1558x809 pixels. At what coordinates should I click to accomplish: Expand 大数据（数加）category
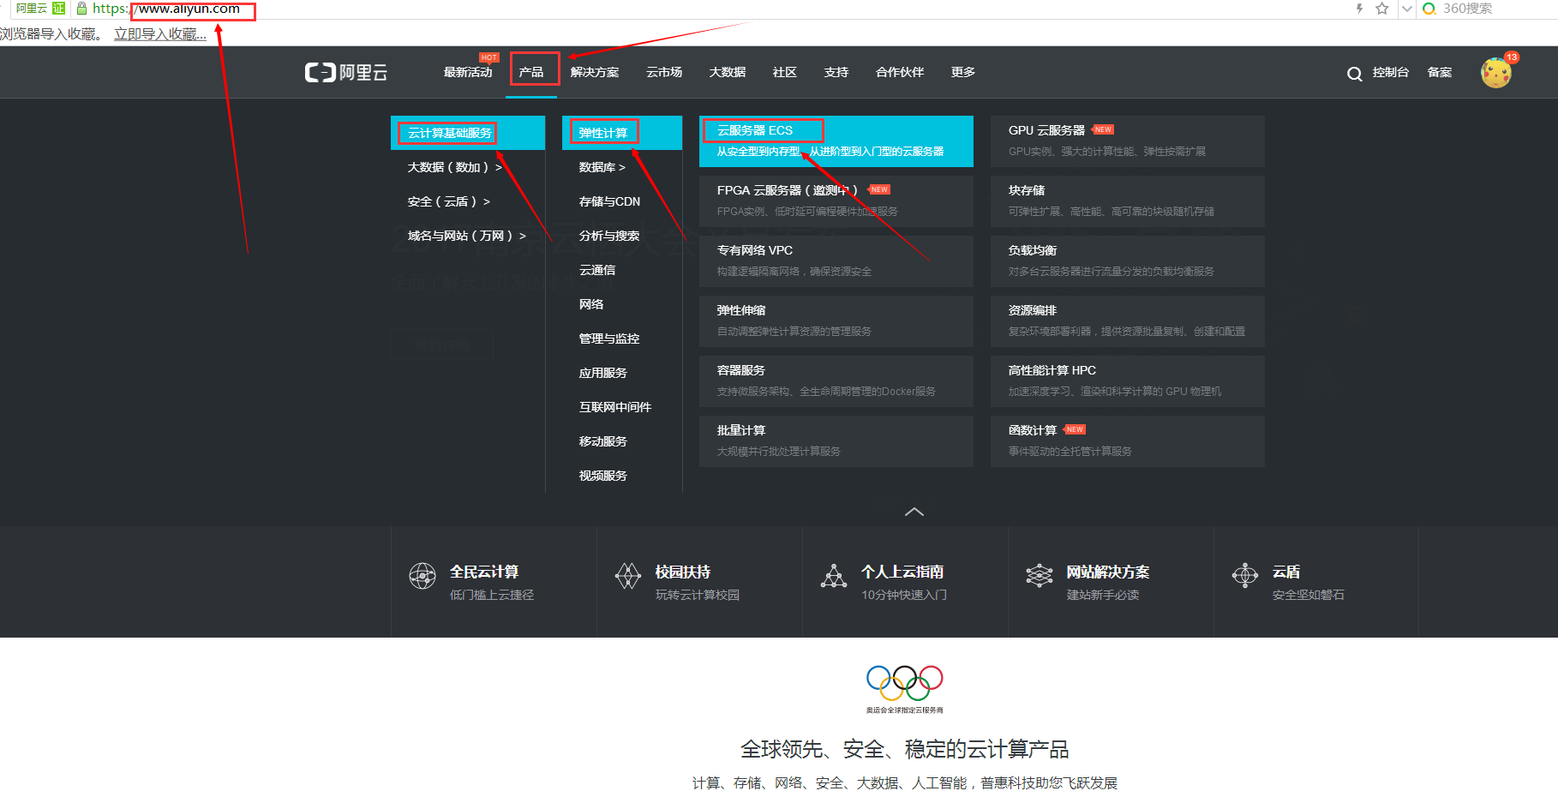pyautogui.click(x=455, y=167)
